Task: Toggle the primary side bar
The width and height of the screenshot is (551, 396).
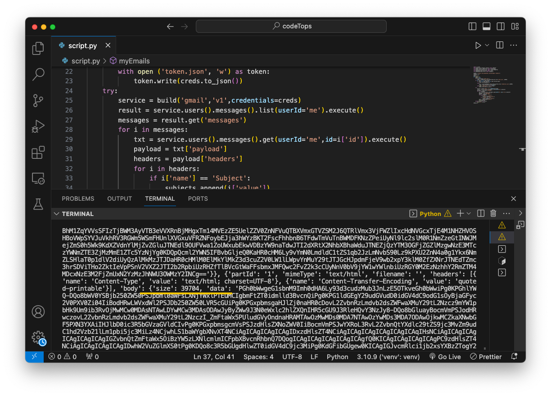Action: [472, 27]
